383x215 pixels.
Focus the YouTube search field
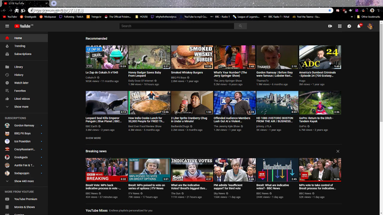177,26
